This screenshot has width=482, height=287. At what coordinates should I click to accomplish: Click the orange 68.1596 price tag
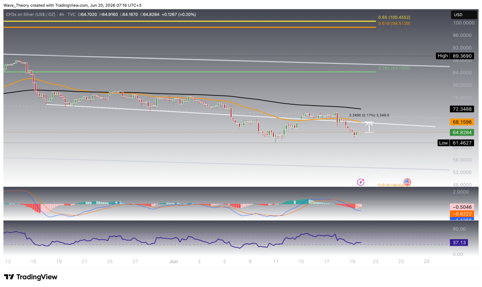pos(462,122)
